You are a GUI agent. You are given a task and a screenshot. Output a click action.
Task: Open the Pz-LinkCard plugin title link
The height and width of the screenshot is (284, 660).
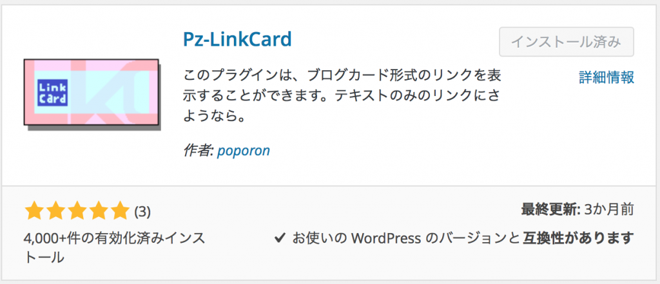coord(237,39)
